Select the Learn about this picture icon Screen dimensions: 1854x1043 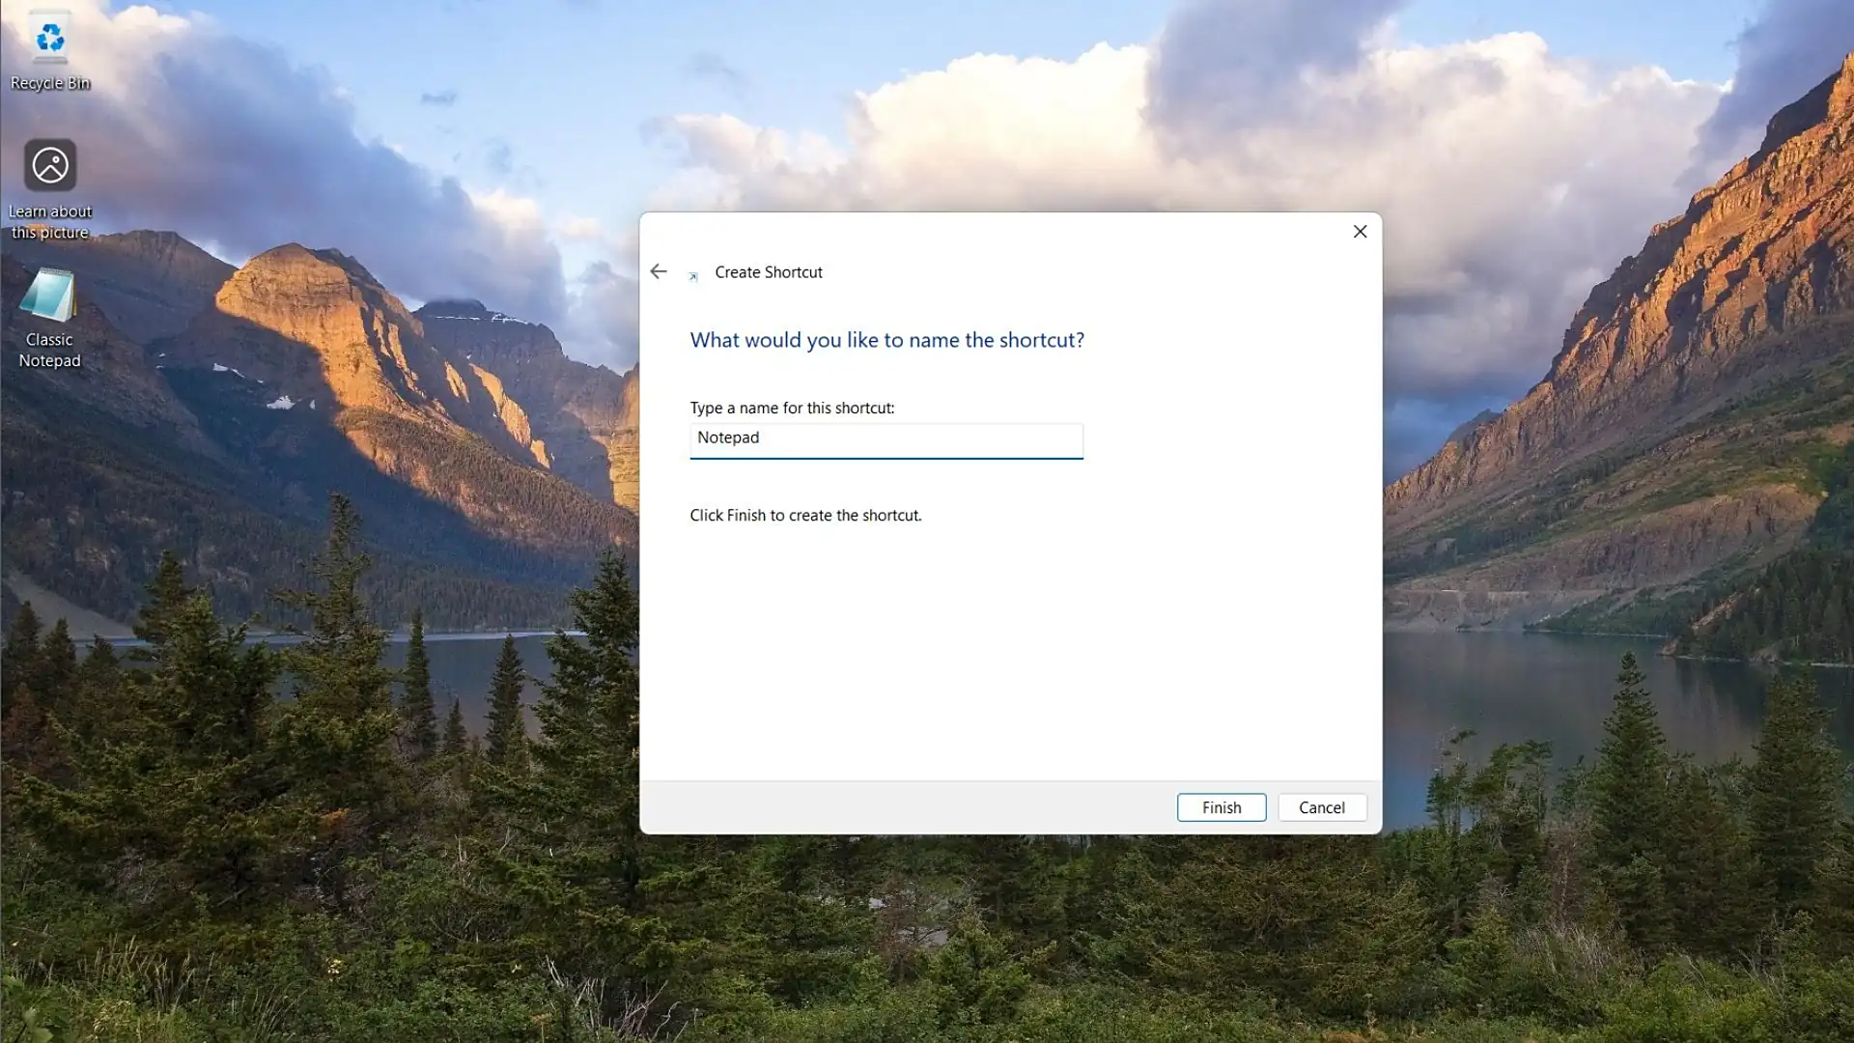coord(50,166)
